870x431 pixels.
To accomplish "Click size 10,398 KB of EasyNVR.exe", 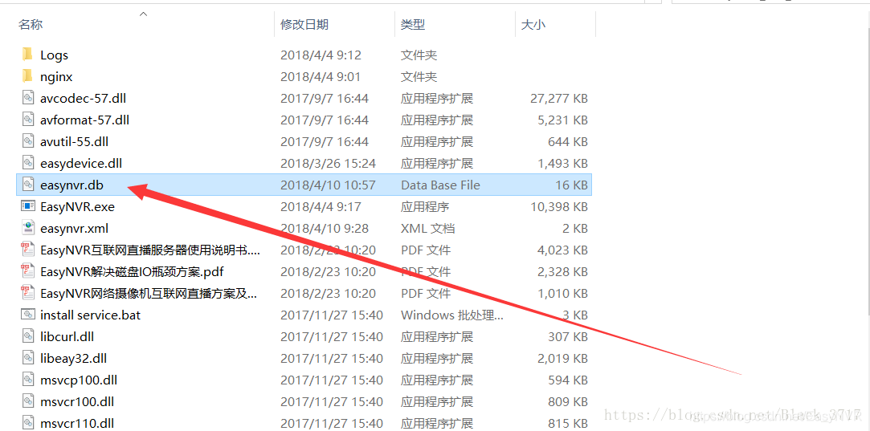I will 559,207.
